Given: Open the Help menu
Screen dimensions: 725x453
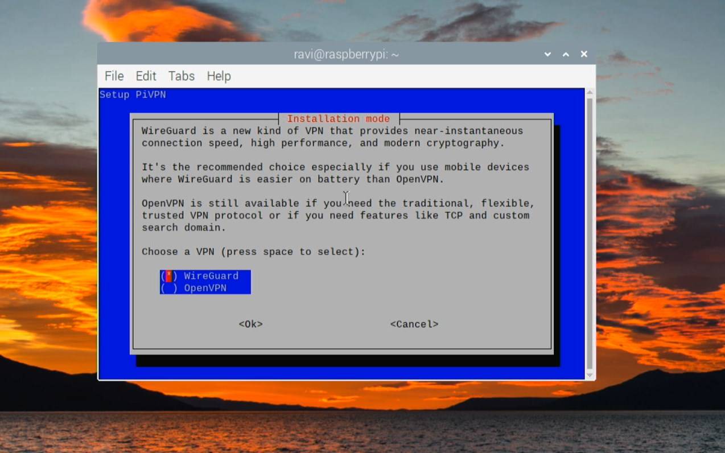Looking at the screenshot, I should 219,76.
